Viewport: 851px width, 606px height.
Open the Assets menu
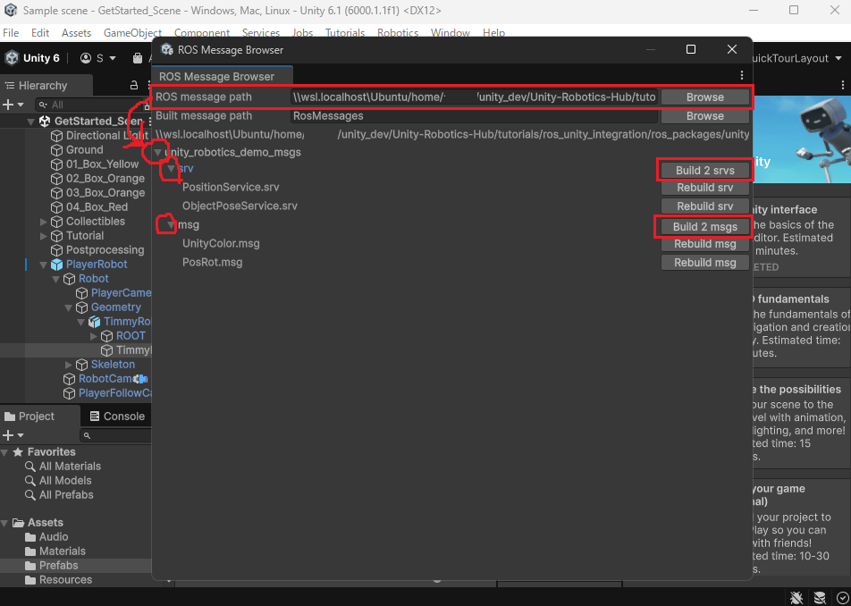77,33
